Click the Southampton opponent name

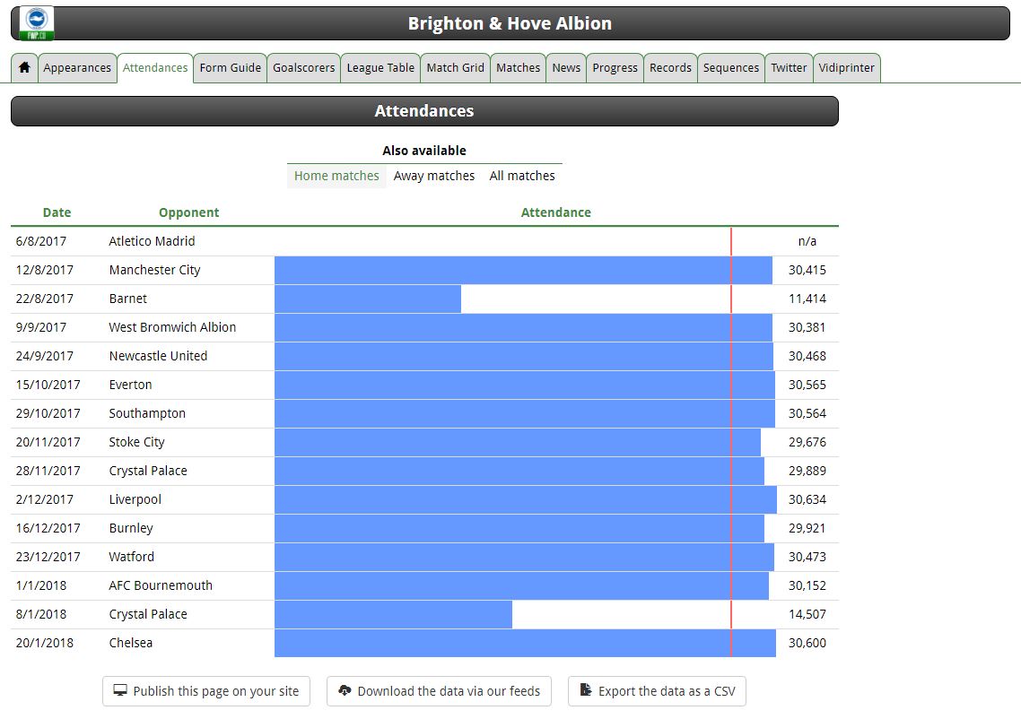click(x=147, y=413)
